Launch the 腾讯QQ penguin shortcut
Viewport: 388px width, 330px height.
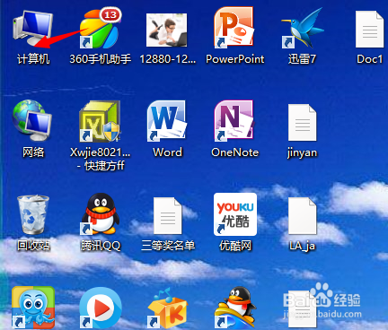[101, 214]
